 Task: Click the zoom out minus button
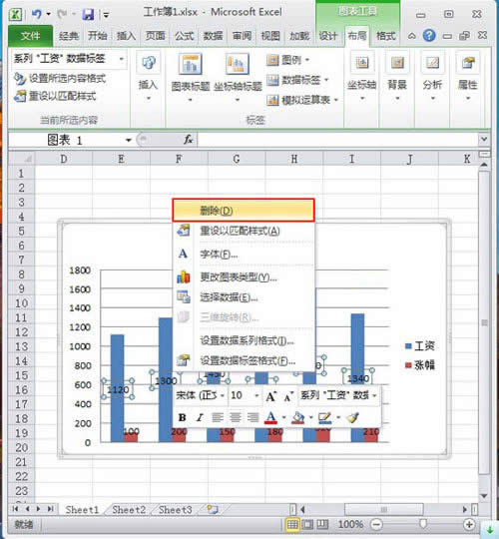[x=376, y=525]
